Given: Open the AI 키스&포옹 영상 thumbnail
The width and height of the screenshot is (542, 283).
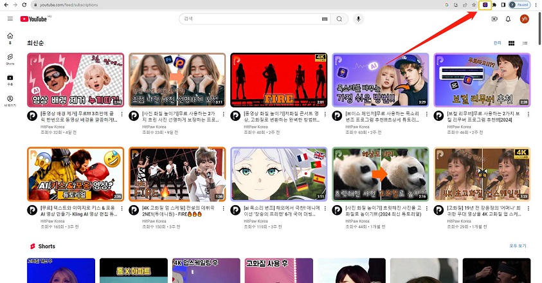Looking at the screenshot, I should (75, 174).
